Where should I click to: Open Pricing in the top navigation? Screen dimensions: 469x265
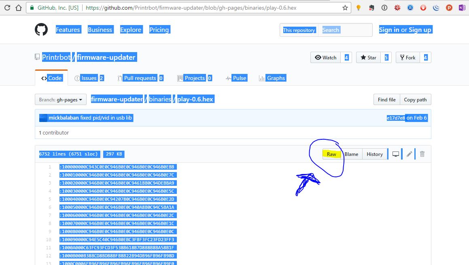coord(159,29)
